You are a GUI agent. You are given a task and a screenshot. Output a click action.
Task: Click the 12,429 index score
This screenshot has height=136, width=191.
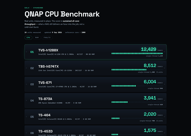(x=149, y=49)
